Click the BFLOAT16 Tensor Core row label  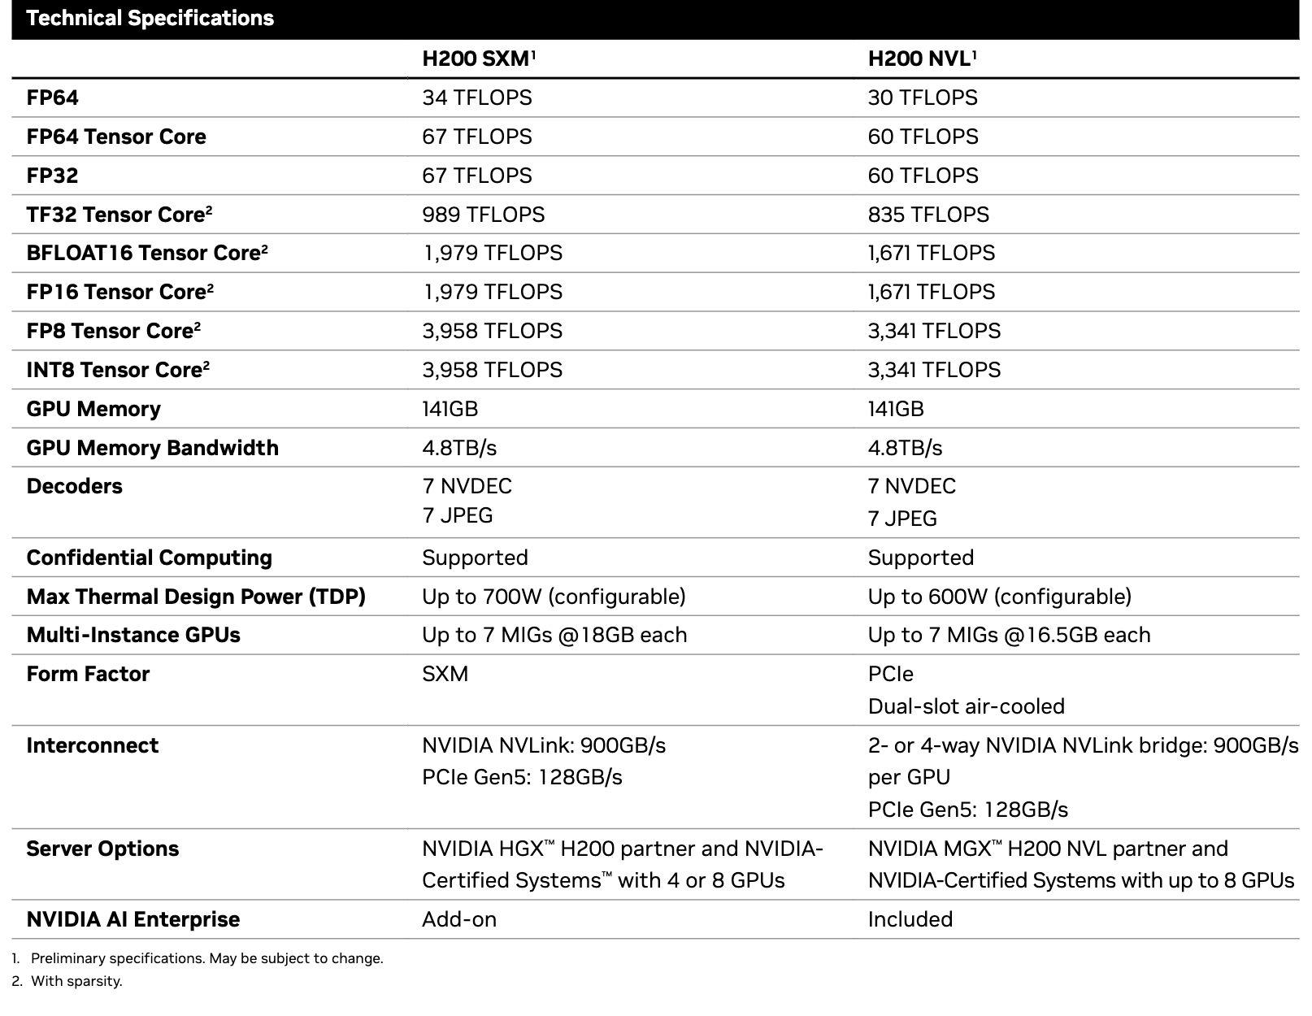click(x=147, y=253)
